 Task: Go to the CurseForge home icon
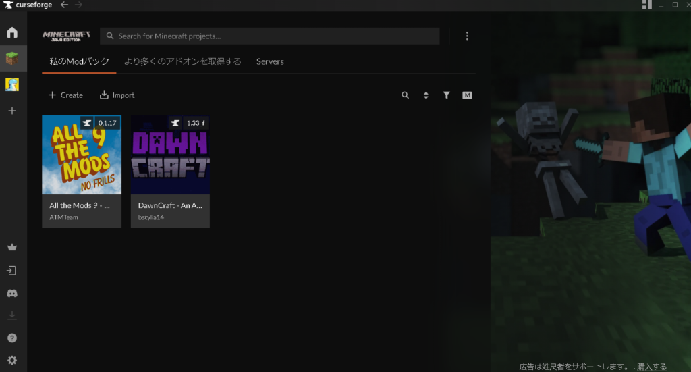[x=12, y=32]
